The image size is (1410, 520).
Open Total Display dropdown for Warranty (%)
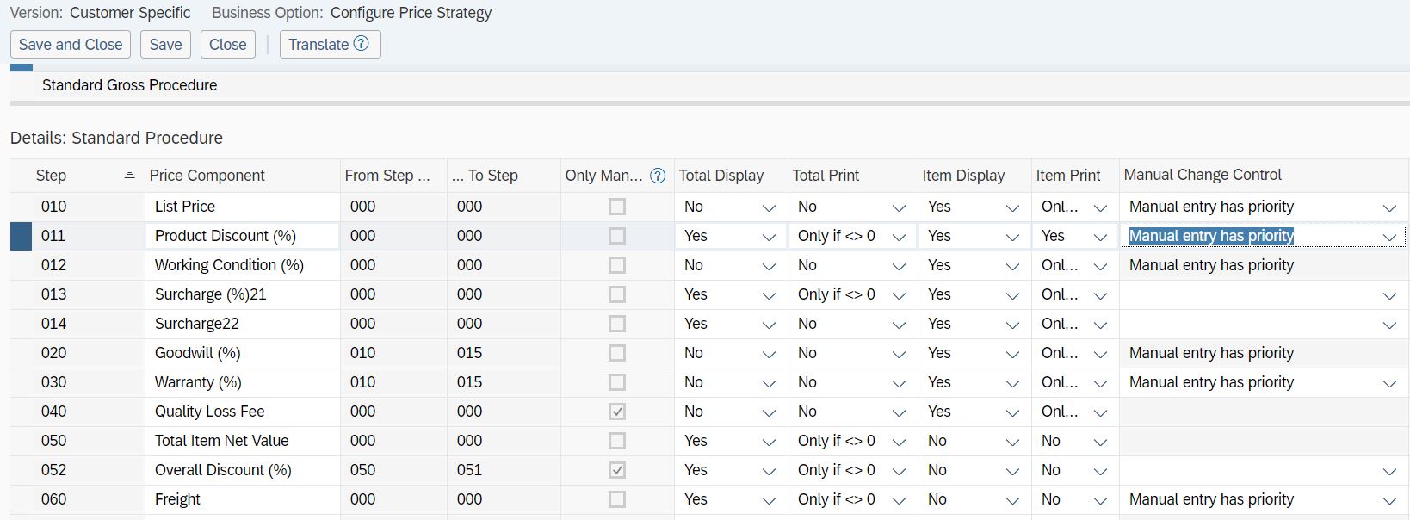[x=769, y=383]
